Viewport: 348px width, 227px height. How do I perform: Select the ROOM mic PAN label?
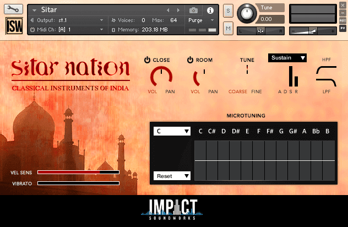[x=213, y=91]
